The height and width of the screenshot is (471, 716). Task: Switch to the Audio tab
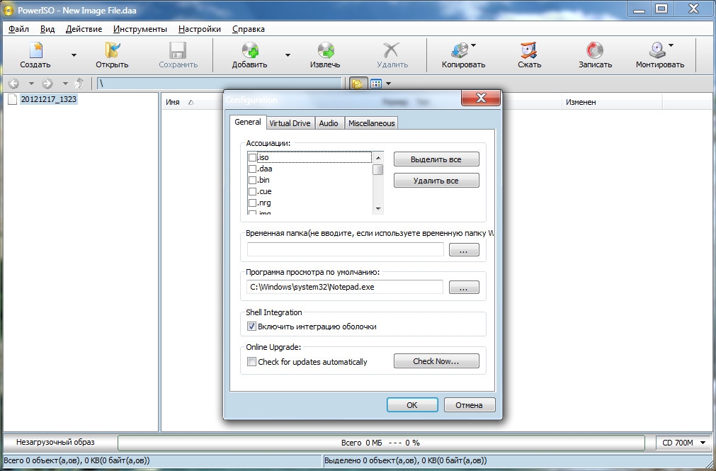pyautogui.click(x=329, y=123)
